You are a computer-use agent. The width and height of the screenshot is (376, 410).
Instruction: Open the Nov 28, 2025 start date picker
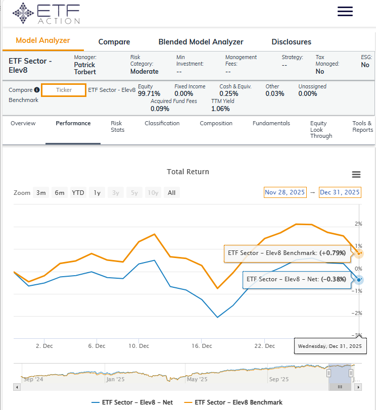(285, 192)
